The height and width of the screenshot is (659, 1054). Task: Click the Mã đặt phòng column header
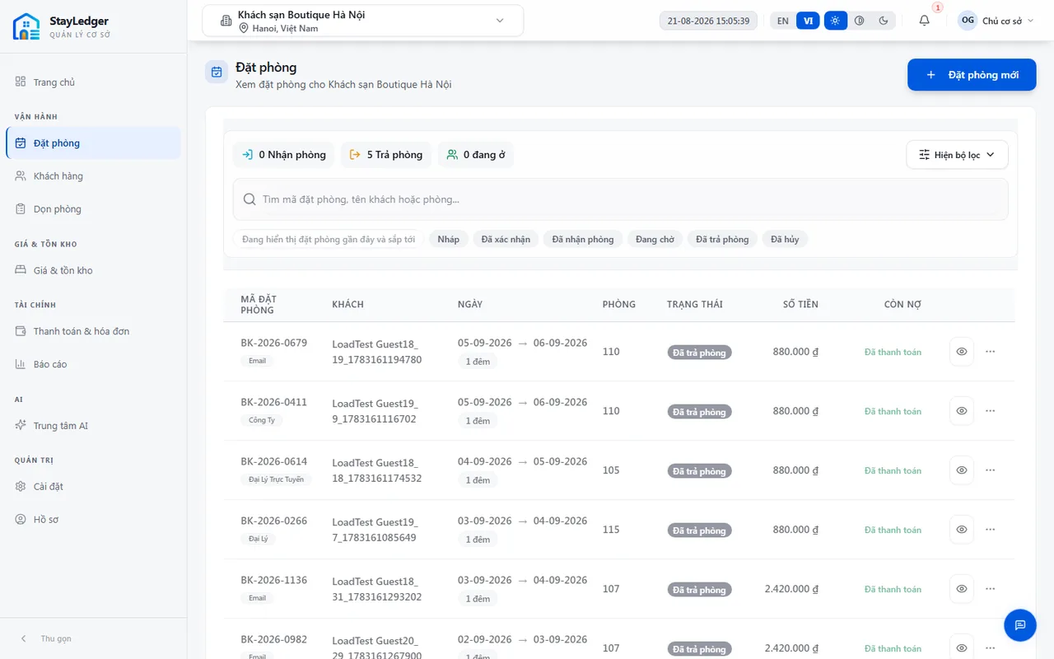click(x=259, y=305)
